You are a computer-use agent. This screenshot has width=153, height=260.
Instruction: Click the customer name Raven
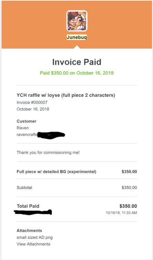(23, 128)
